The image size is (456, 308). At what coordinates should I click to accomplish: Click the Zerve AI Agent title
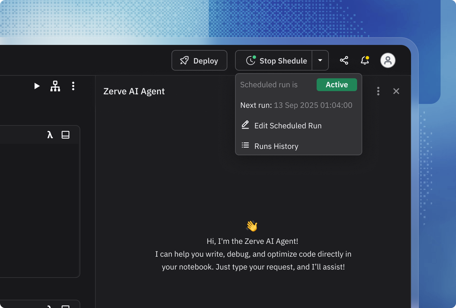coord(134,91)
